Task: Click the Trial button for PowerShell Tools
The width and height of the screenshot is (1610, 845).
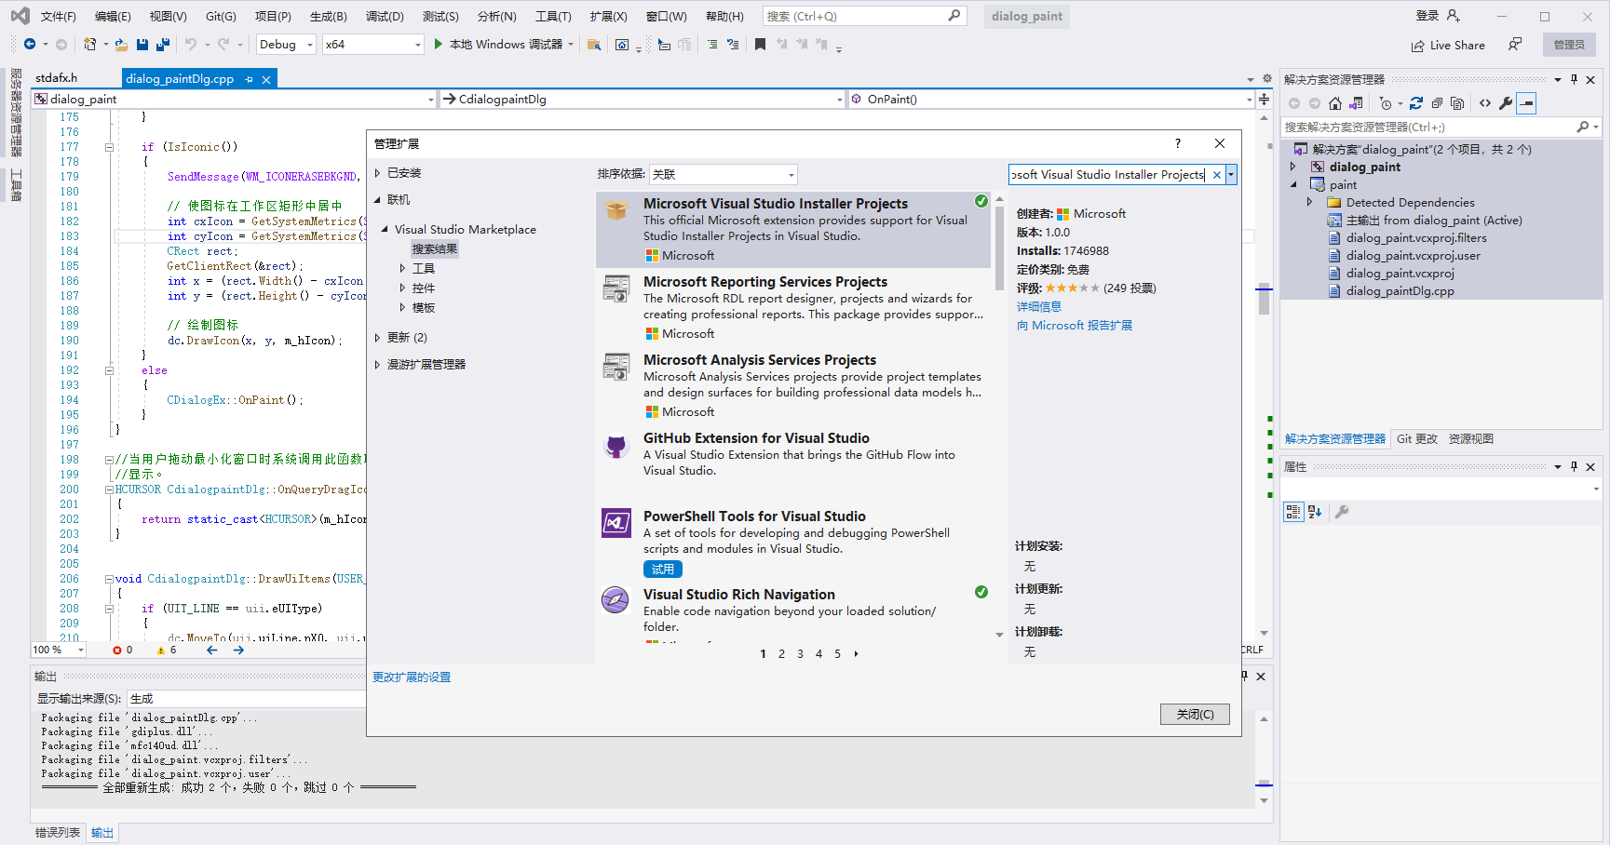Action: (663, 569)
